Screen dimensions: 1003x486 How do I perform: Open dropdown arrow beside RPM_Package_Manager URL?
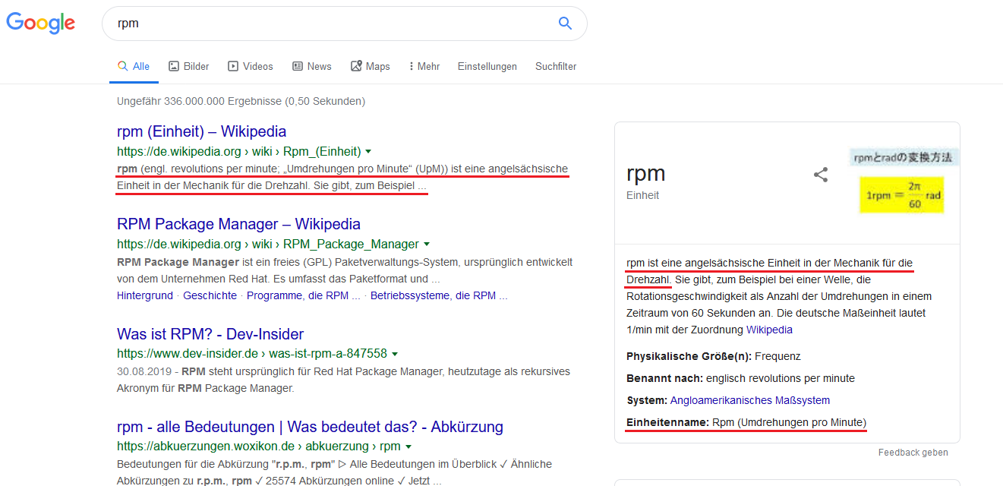tap(427, 245)
